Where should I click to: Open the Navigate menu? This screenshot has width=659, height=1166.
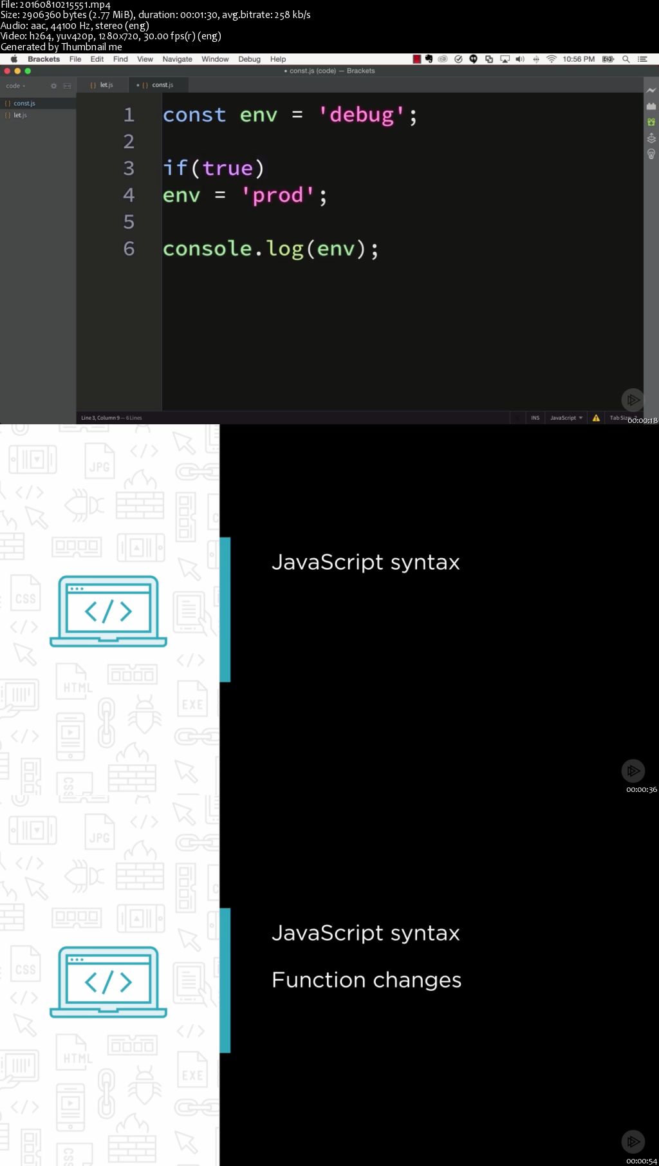point(177,59)
